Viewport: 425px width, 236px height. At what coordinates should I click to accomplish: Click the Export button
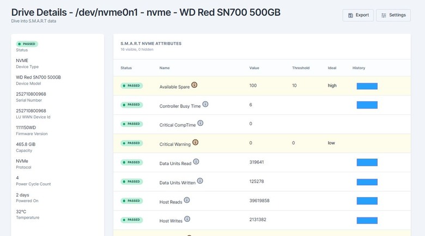358,15
